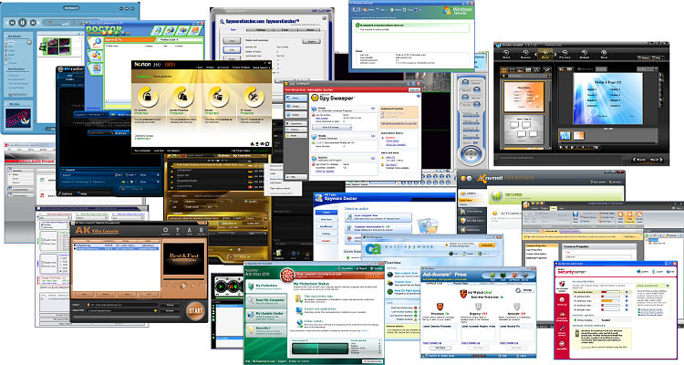Click the Registry shield icon in Ad-Aware
This screenshot has height=365, width=684.
[478, 307]
